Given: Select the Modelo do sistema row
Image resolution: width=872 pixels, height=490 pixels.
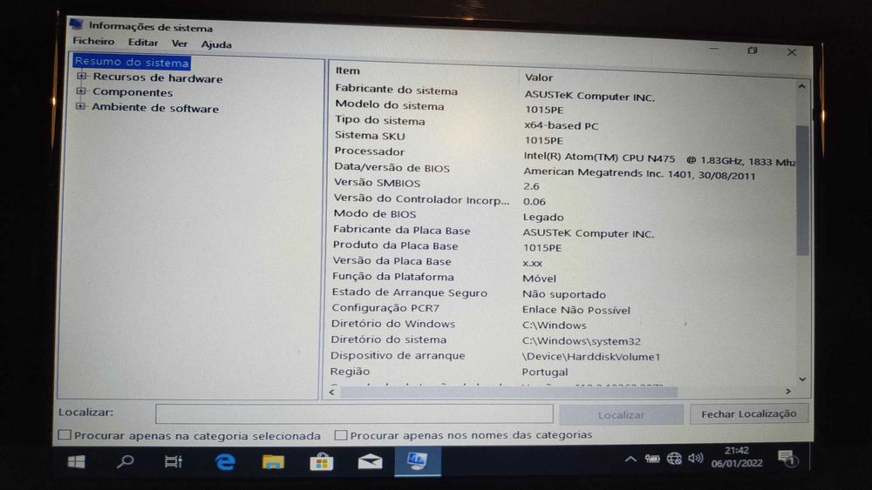Looking at the screenshot, I should [x=563, y=107].
